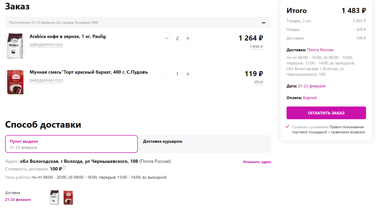The image size is (376, 213).
Task: Click the Arabica coffee product image
Action: 15,46
